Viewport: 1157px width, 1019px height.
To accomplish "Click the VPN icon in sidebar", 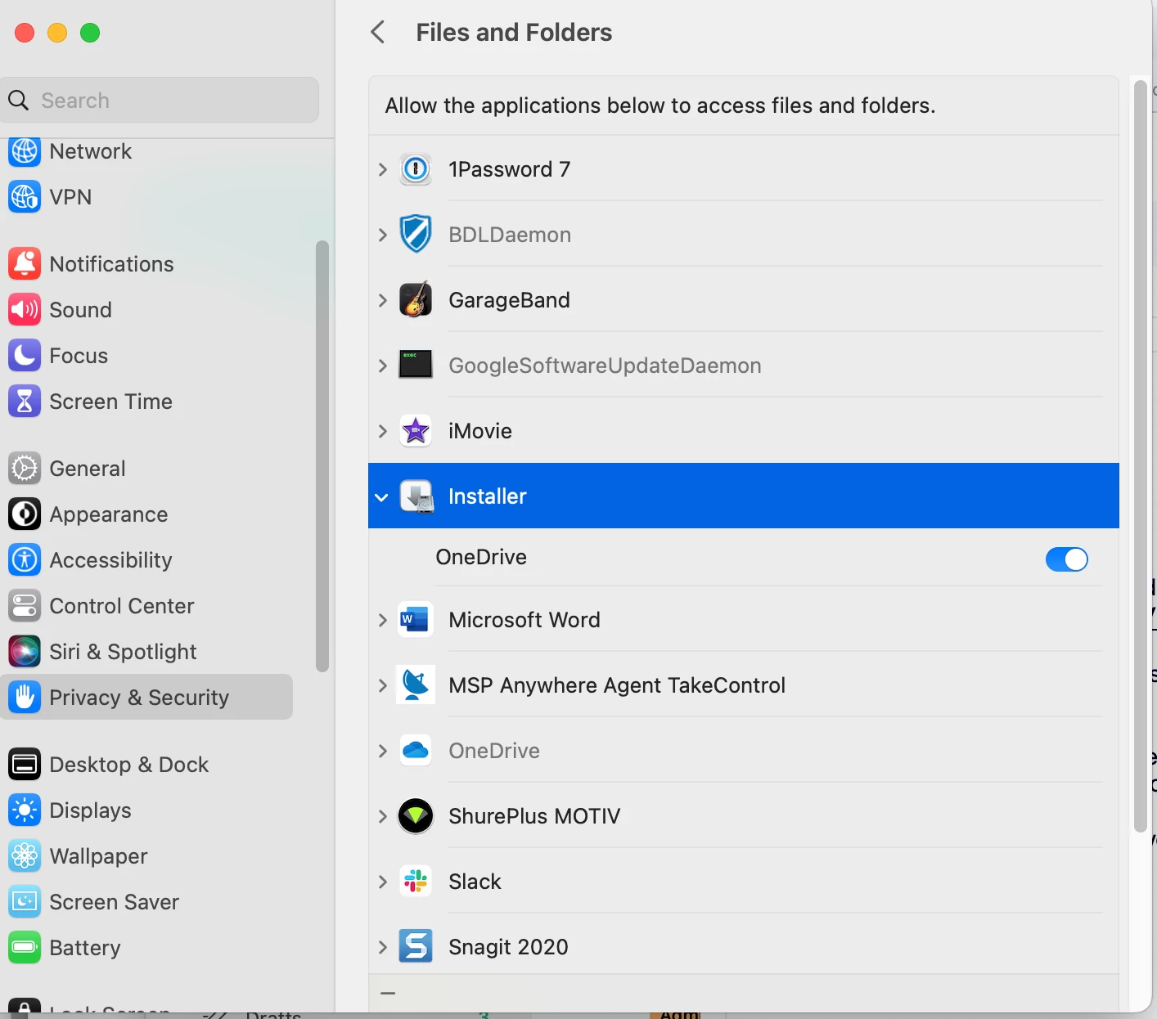I will [25, 197].
